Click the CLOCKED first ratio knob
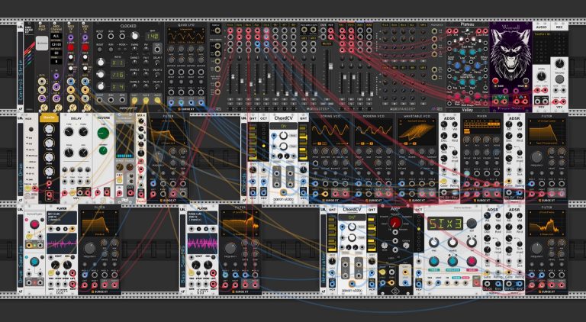586x322 pixels. (x=100, y=62)
